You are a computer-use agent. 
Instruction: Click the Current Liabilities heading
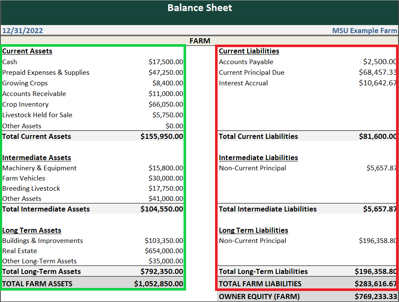pyautogui.click(x=249, y=51)
